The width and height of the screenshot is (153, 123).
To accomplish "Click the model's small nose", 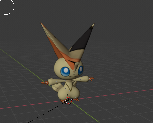I will pyautogui.click(x=74, y=75).
